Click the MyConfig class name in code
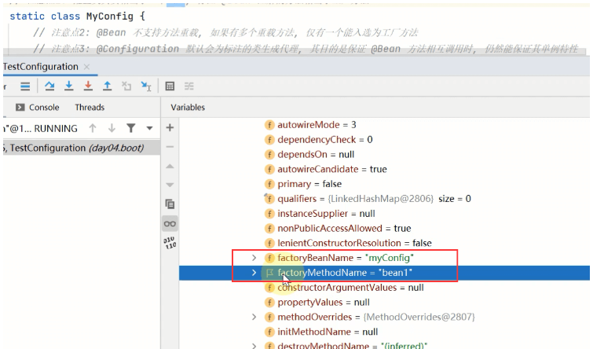 [x=110, y=17]
